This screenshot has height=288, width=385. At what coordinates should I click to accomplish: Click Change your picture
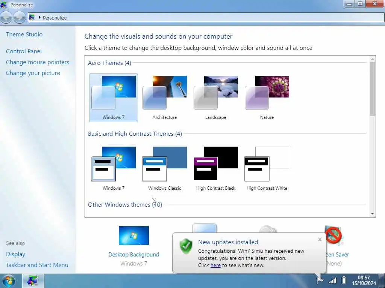click(33, 73)
